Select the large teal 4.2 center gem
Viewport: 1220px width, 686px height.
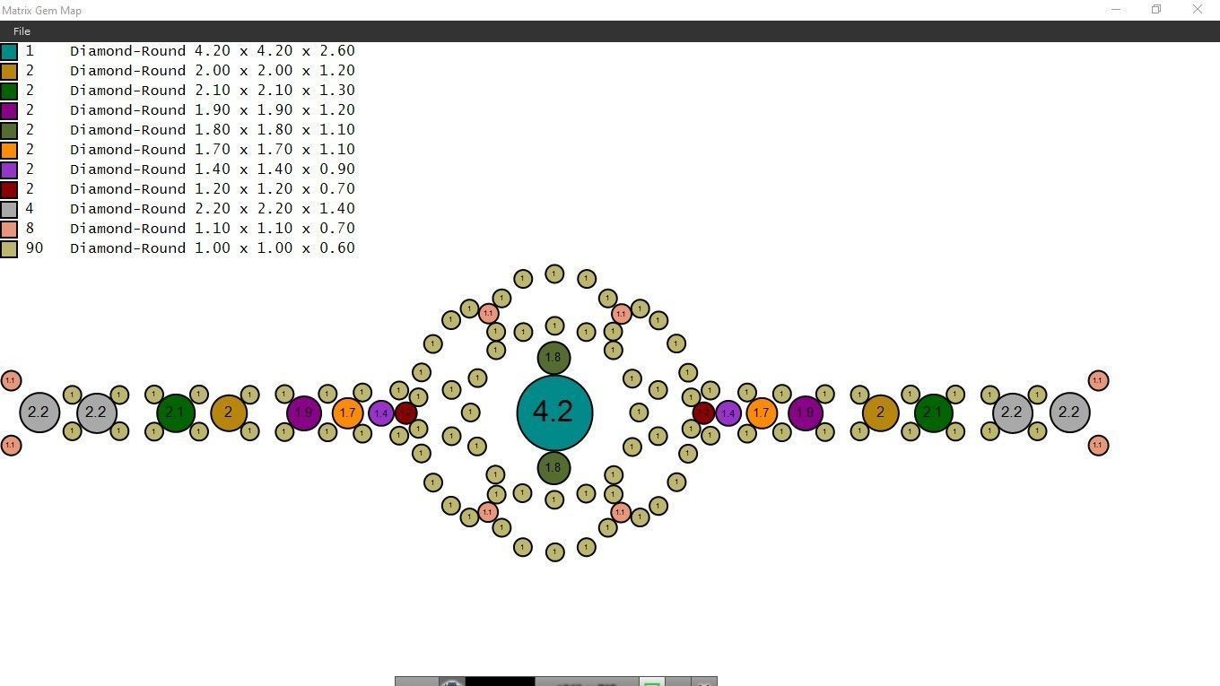pos(554,412)
